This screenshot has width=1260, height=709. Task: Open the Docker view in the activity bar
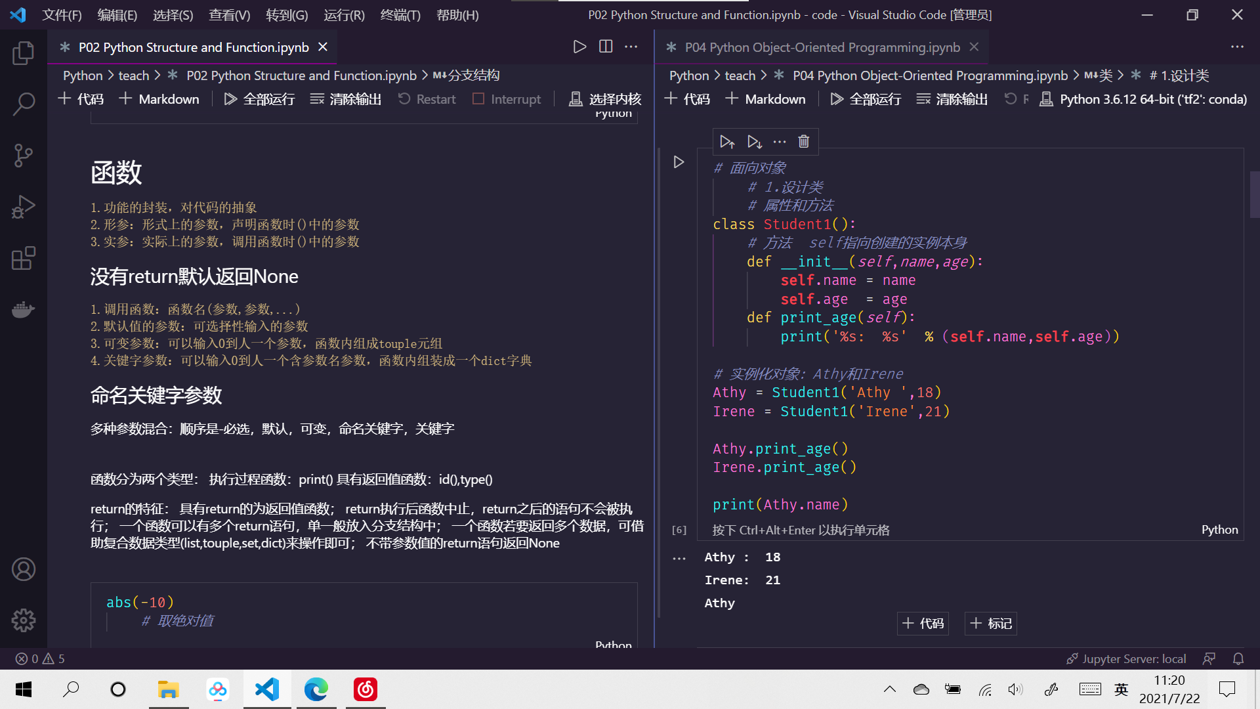(24, 309)
